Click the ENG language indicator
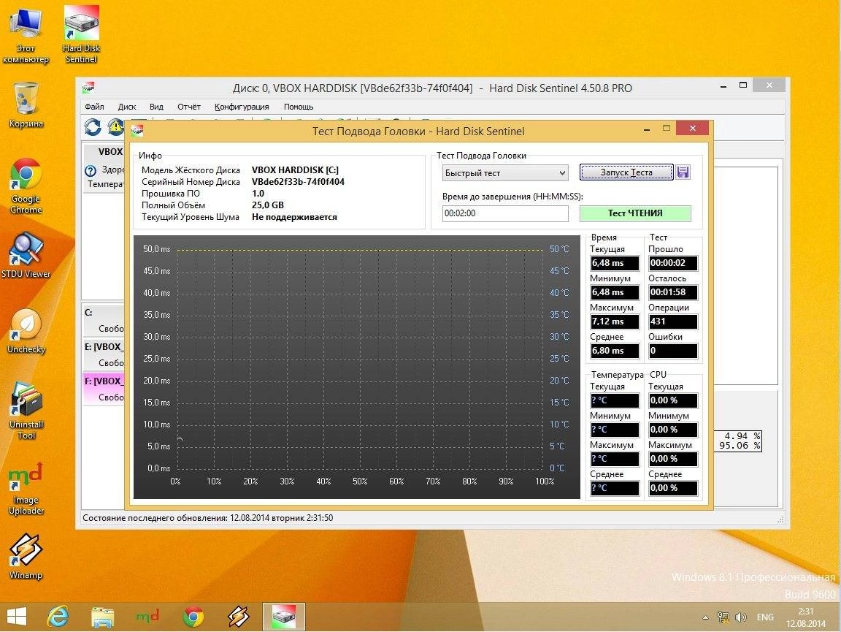Image resolution: width=841 pixels, height=632 pixels. click(x=765, y=617)
